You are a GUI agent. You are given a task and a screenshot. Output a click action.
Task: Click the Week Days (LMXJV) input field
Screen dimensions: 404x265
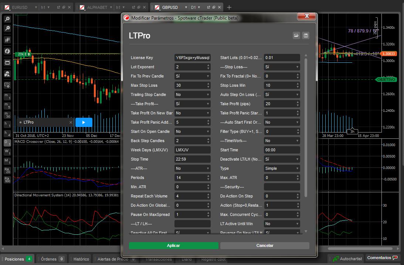(193, 150)
